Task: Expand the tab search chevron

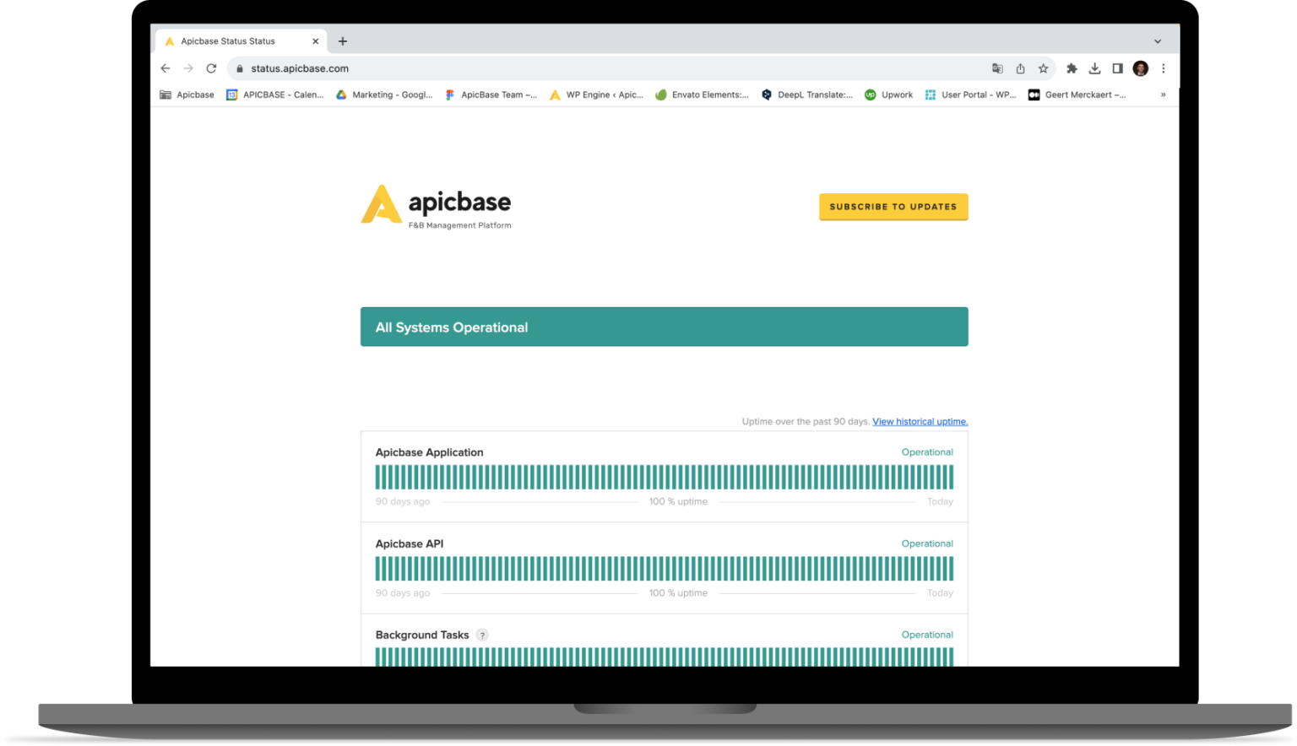Action: click(x=1157, y=41)
